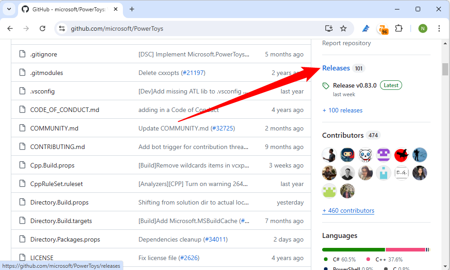
Task: Open Directory.Build.props file
Action: click(59, 202)
